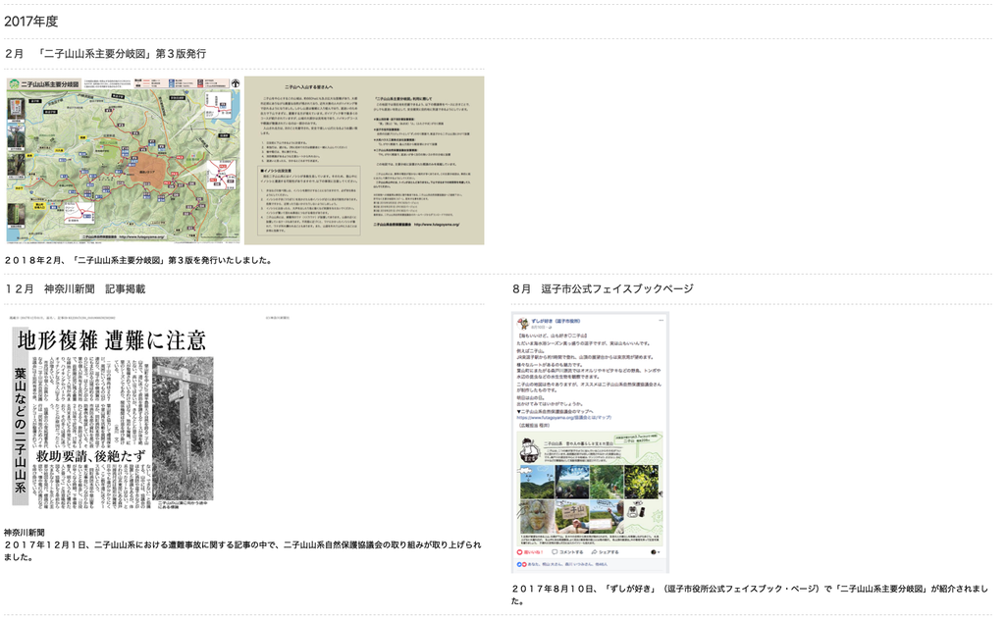Viewport: 1005px width, 620px height.
Task: Click caption starting 2017年8月10日、「ずしが好き」
Action: tap(750, 594)
